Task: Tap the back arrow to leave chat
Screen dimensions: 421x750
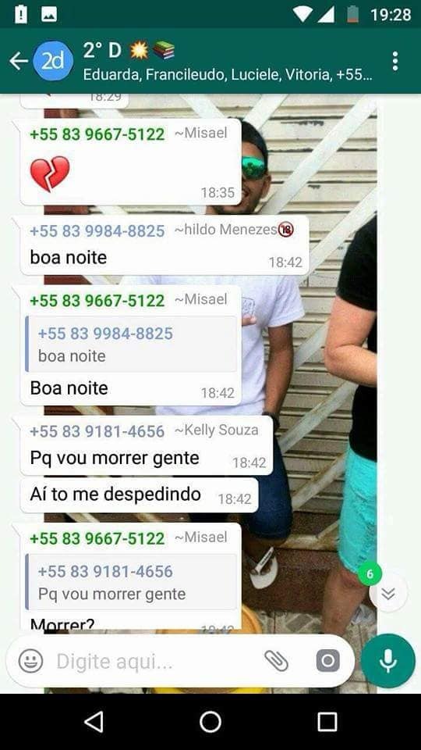Action: click(18, 61)
